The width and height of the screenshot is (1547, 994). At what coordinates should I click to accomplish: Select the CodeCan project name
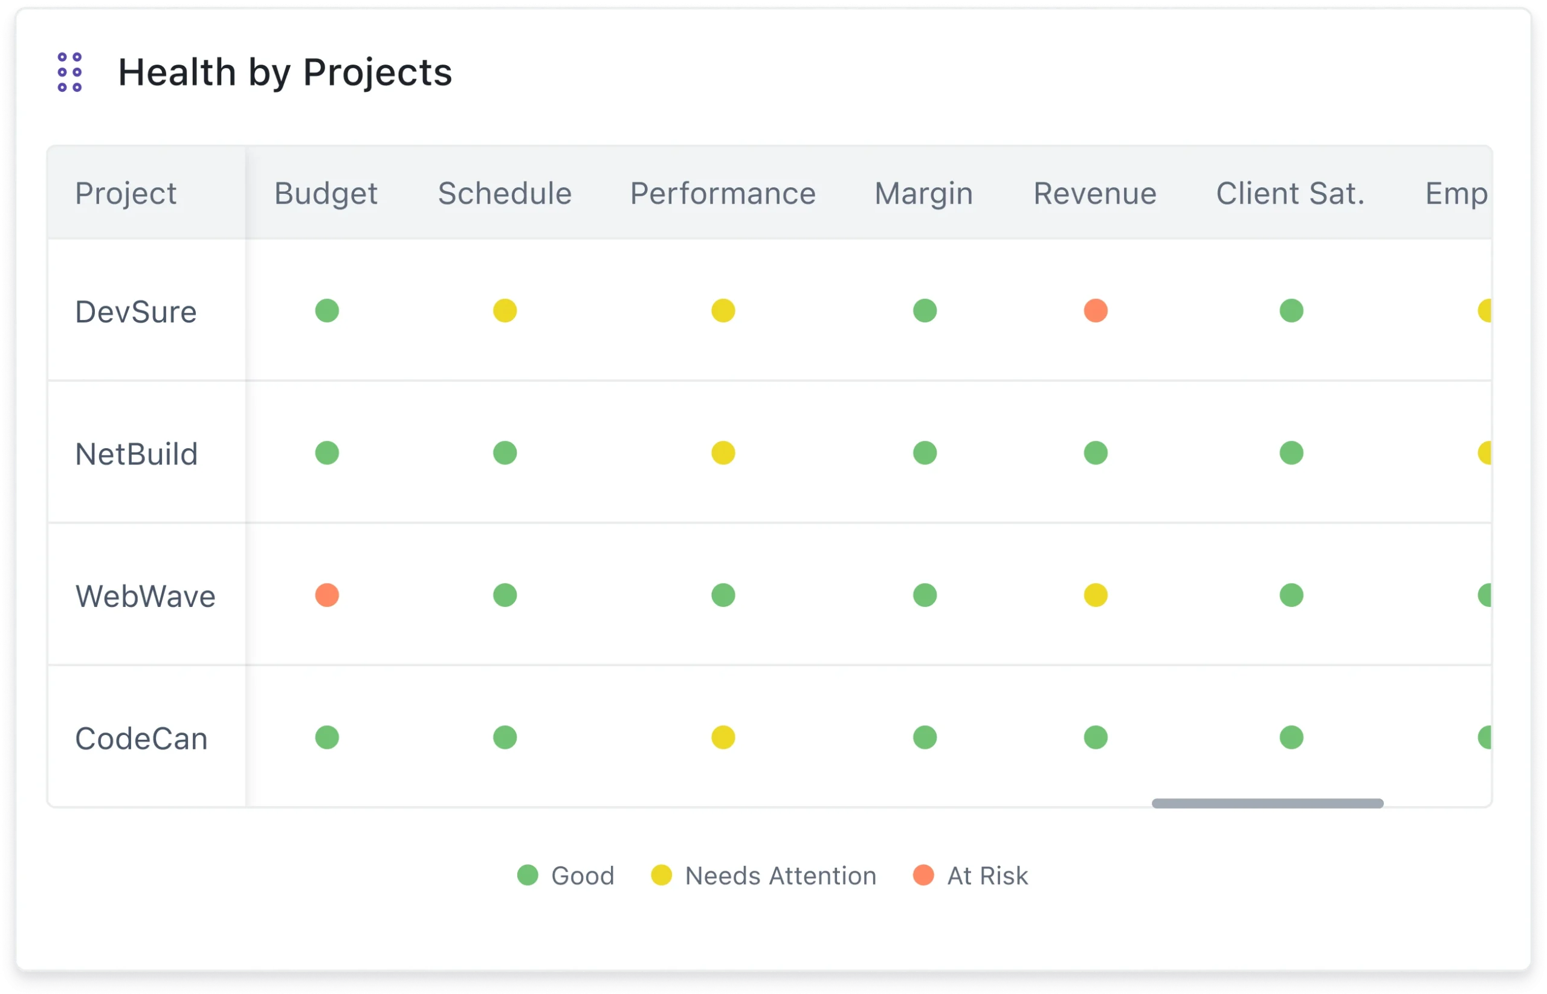coord(141,739)
